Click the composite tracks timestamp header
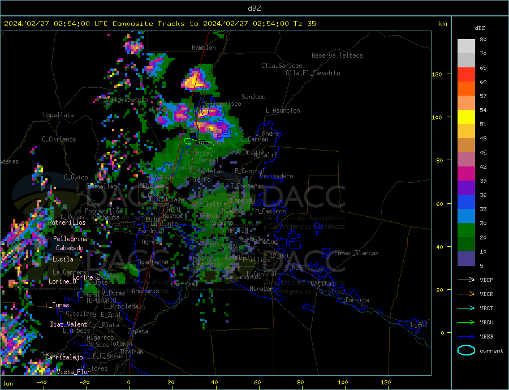The height and width of the screenshot is (390, 509). 159,24
